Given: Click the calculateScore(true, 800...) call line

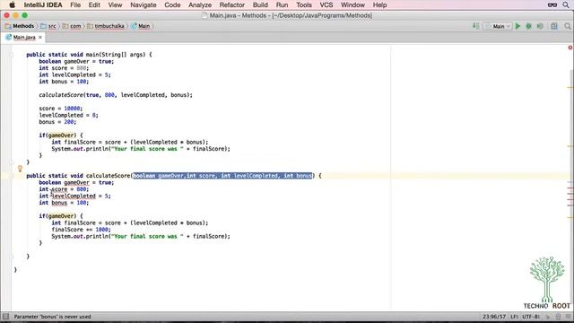Looking at the screenshot, I should 116,95.
